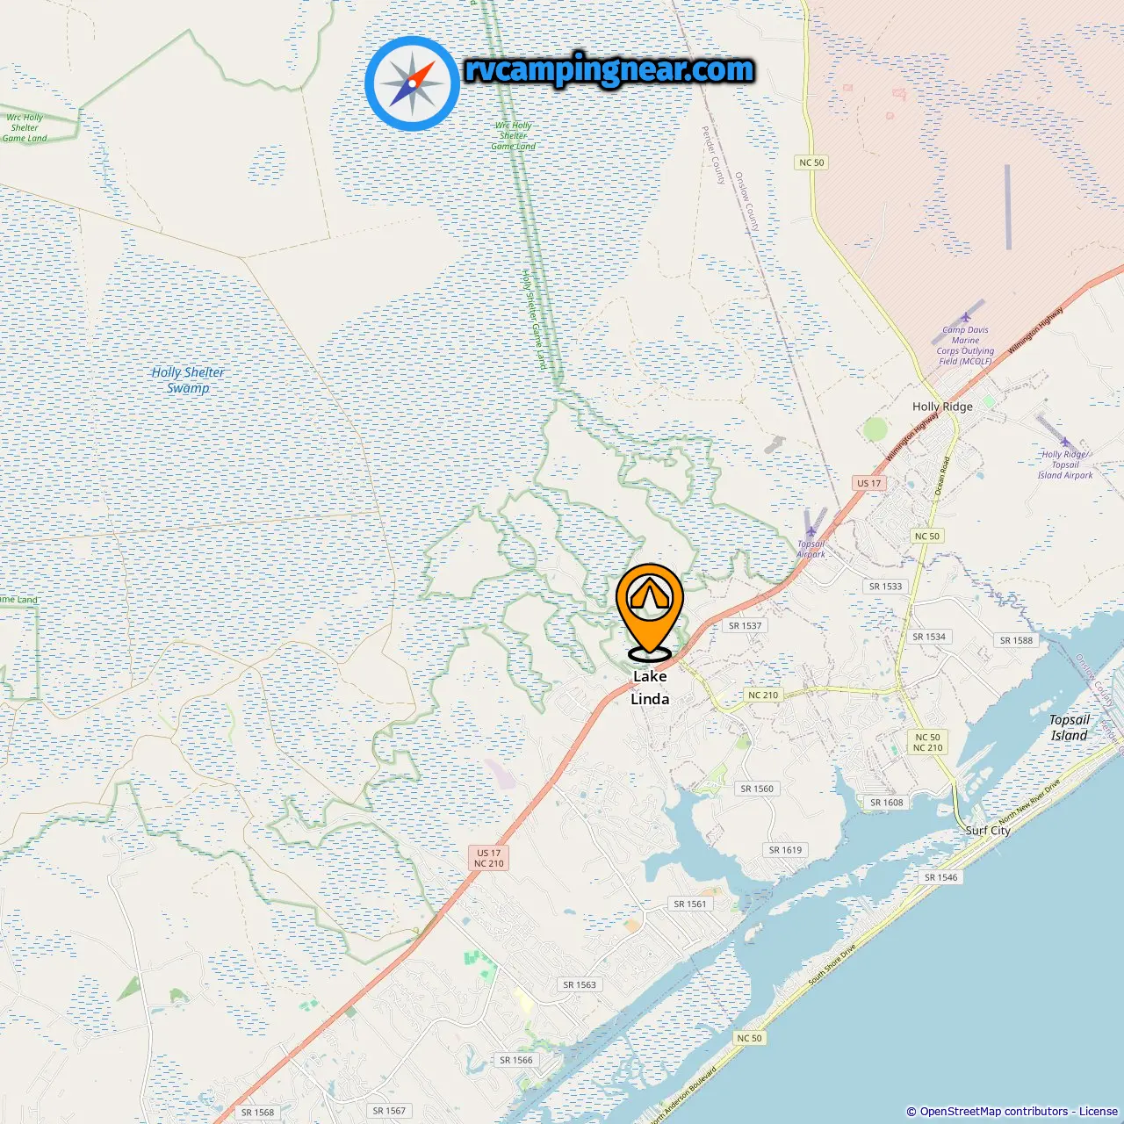Open the License link
This screenshot has height=1124, width=1124.
point(1099,1112)
